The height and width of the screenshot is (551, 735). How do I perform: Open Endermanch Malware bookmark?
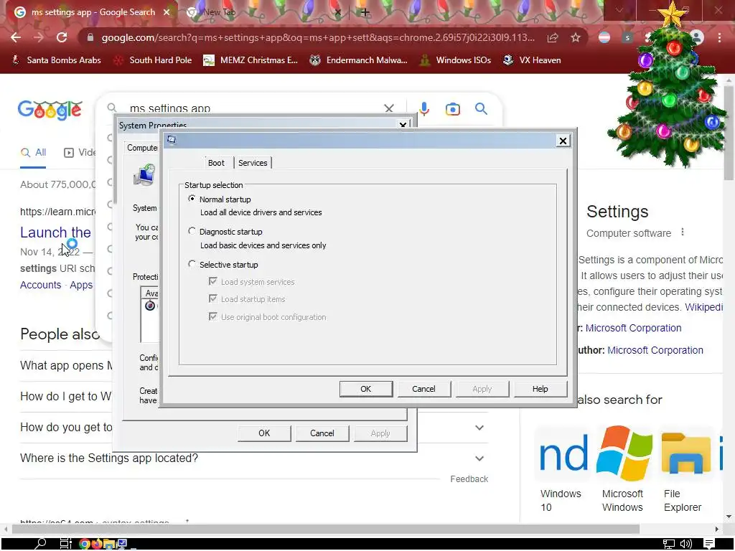[x=358, y=60]
